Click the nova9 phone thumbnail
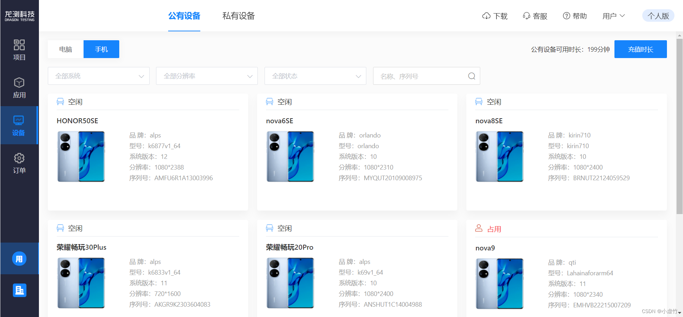 [499, 284]
